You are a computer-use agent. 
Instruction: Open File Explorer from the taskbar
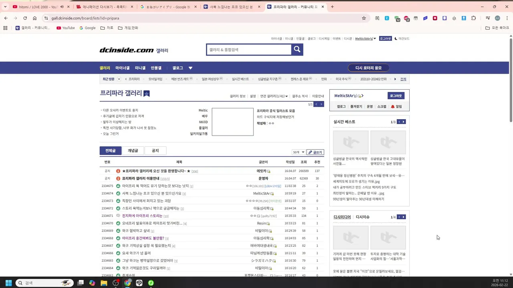[104, 283]
